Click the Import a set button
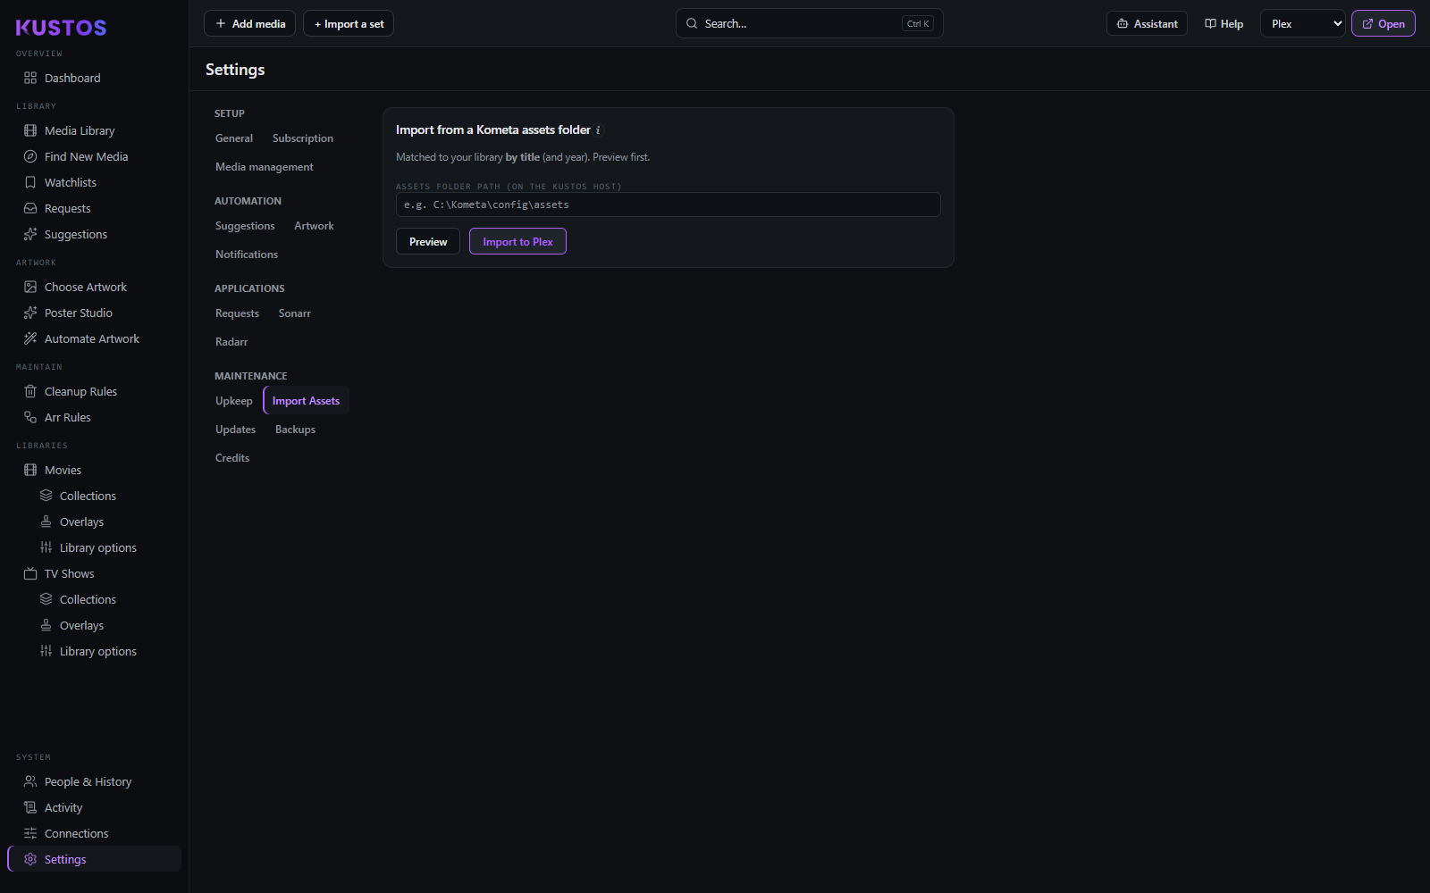Image resolution: width=1430 pixels, height=893 pixels. coord(349,23)
